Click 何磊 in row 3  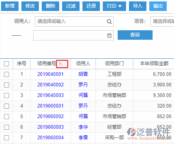point(83,95)
